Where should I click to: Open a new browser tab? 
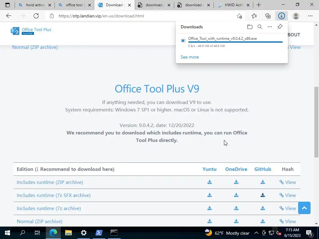point(259,5)
